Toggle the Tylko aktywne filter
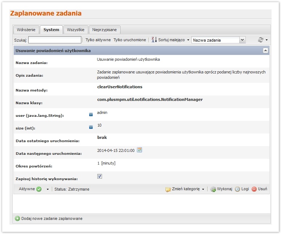This screenshot has width=281, height=234. [98, 40]
